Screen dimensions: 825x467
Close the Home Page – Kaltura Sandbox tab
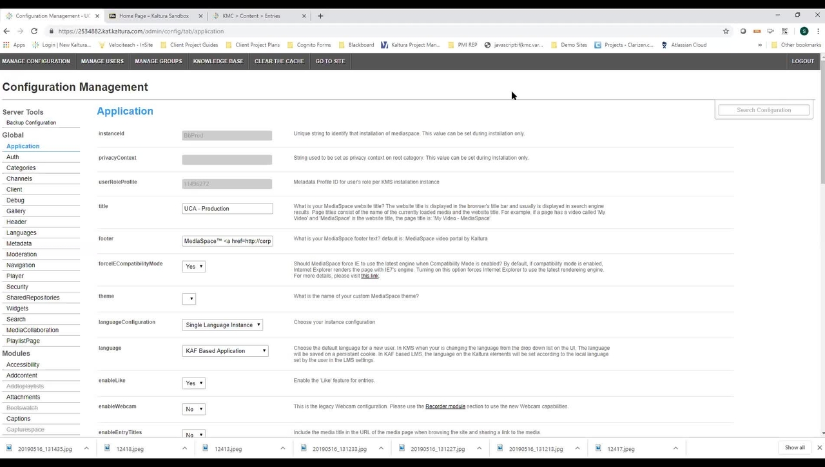click(x=200, y=15)
